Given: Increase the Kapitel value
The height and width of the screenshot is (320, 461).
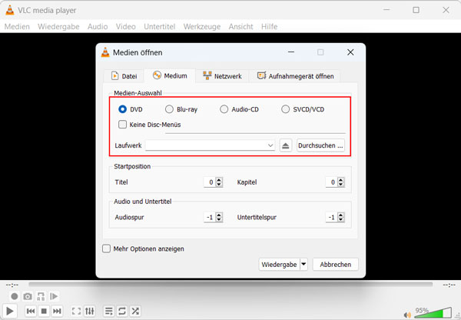Looking at the screenshot, I should tap(340, 179).
